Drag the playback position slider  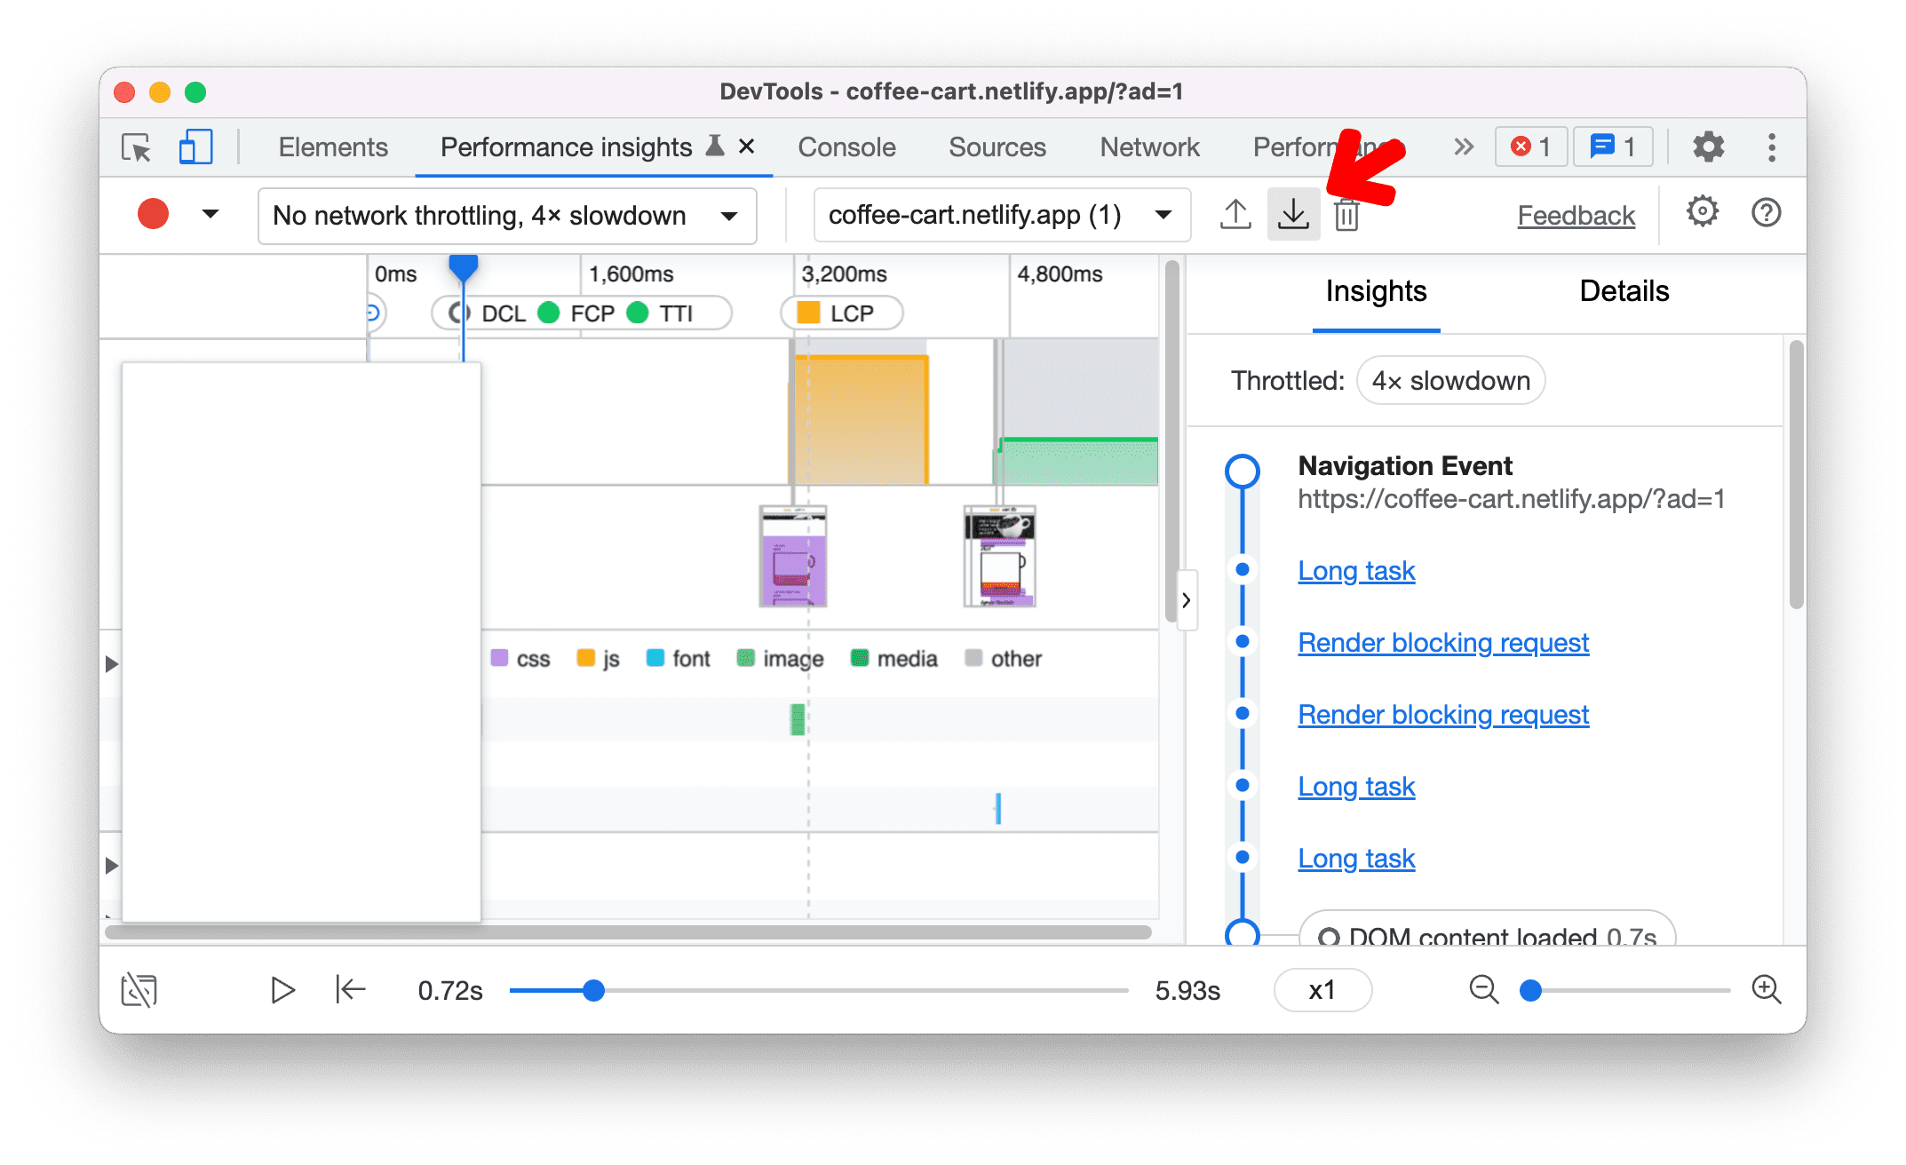point(596,989)
